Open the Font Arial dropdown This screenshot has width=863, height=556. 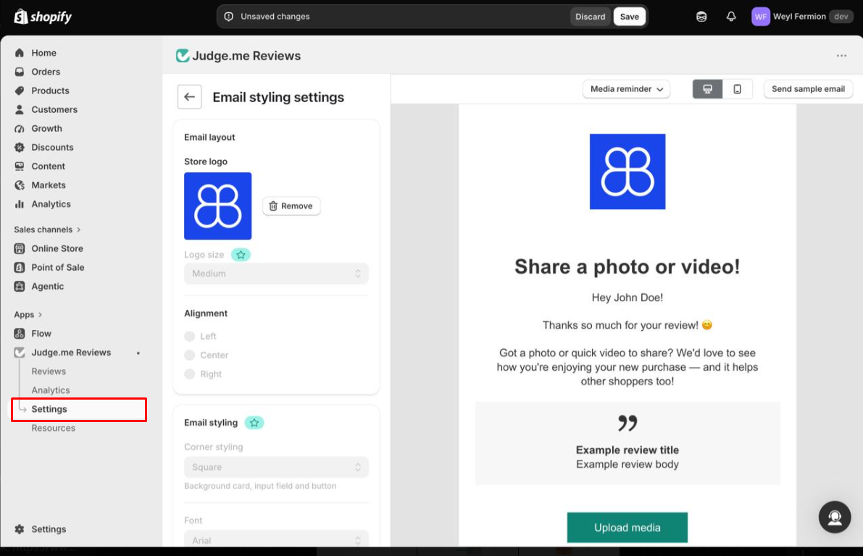tap(276, 539)
